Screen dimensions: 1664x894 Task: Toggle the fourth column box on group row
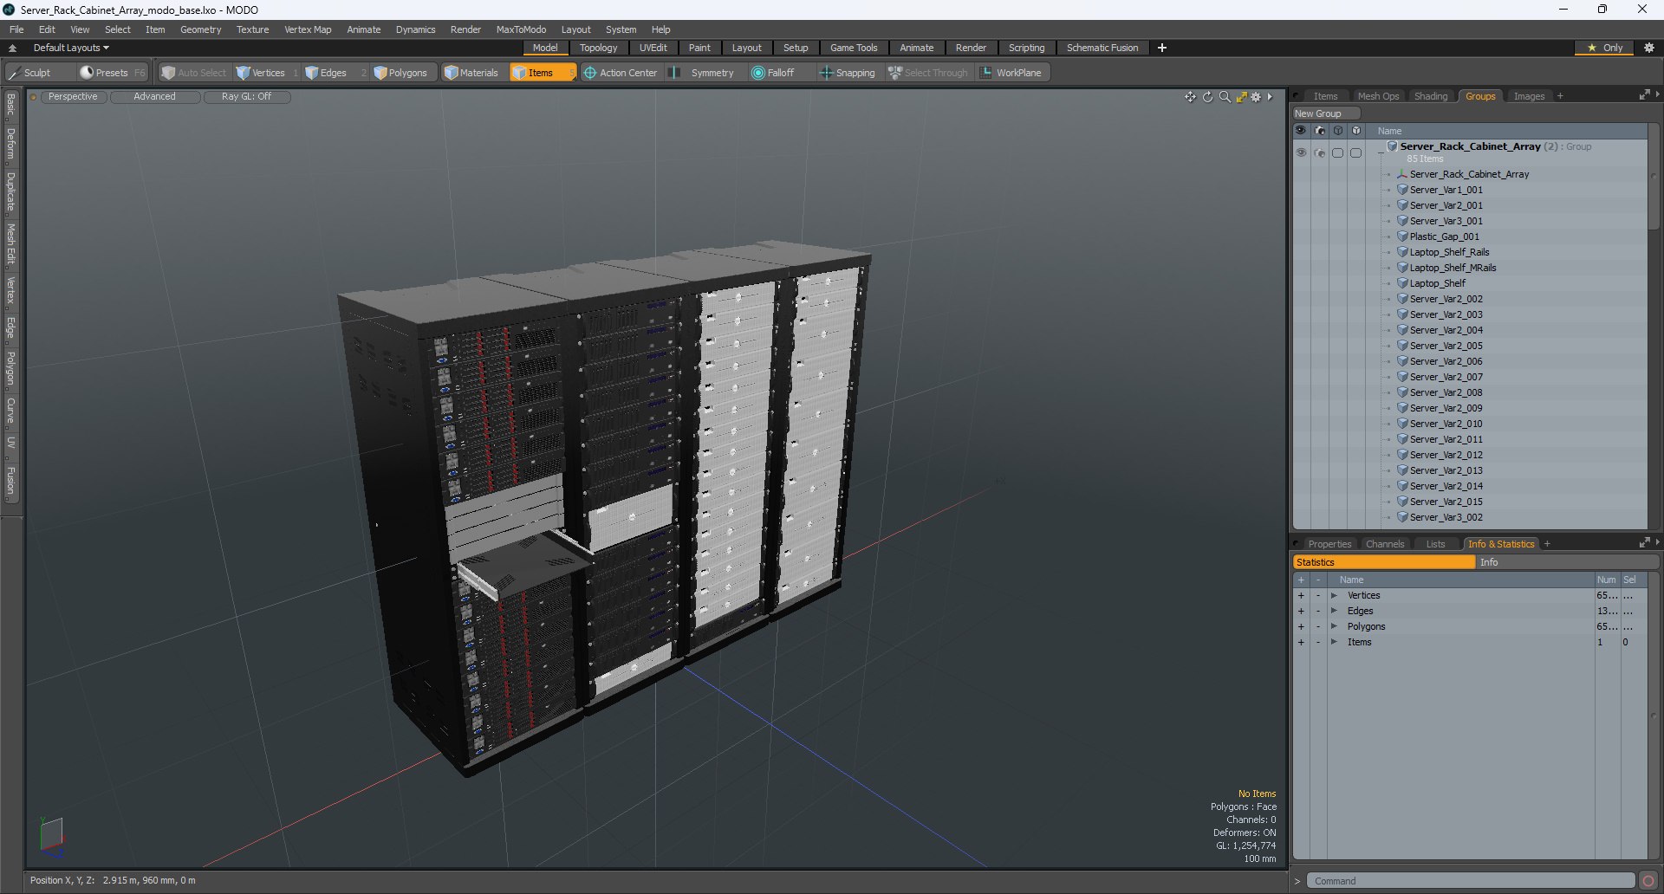1355,152
